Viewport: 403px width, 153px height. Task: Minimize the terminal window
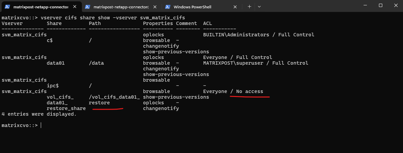[x=365, y=5]
